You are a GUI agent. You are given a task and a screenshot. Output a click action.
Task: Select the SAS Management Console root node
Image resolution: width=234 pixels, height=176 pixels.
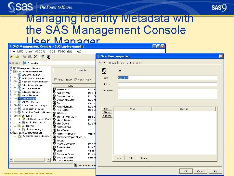pyautogui.click(x=27, y=68)
